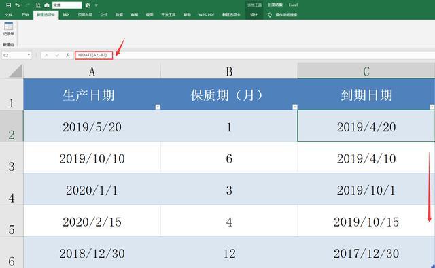The image size is (435, 268).
Task: Open the 记录单 record form tool
Action: point(9,29)
